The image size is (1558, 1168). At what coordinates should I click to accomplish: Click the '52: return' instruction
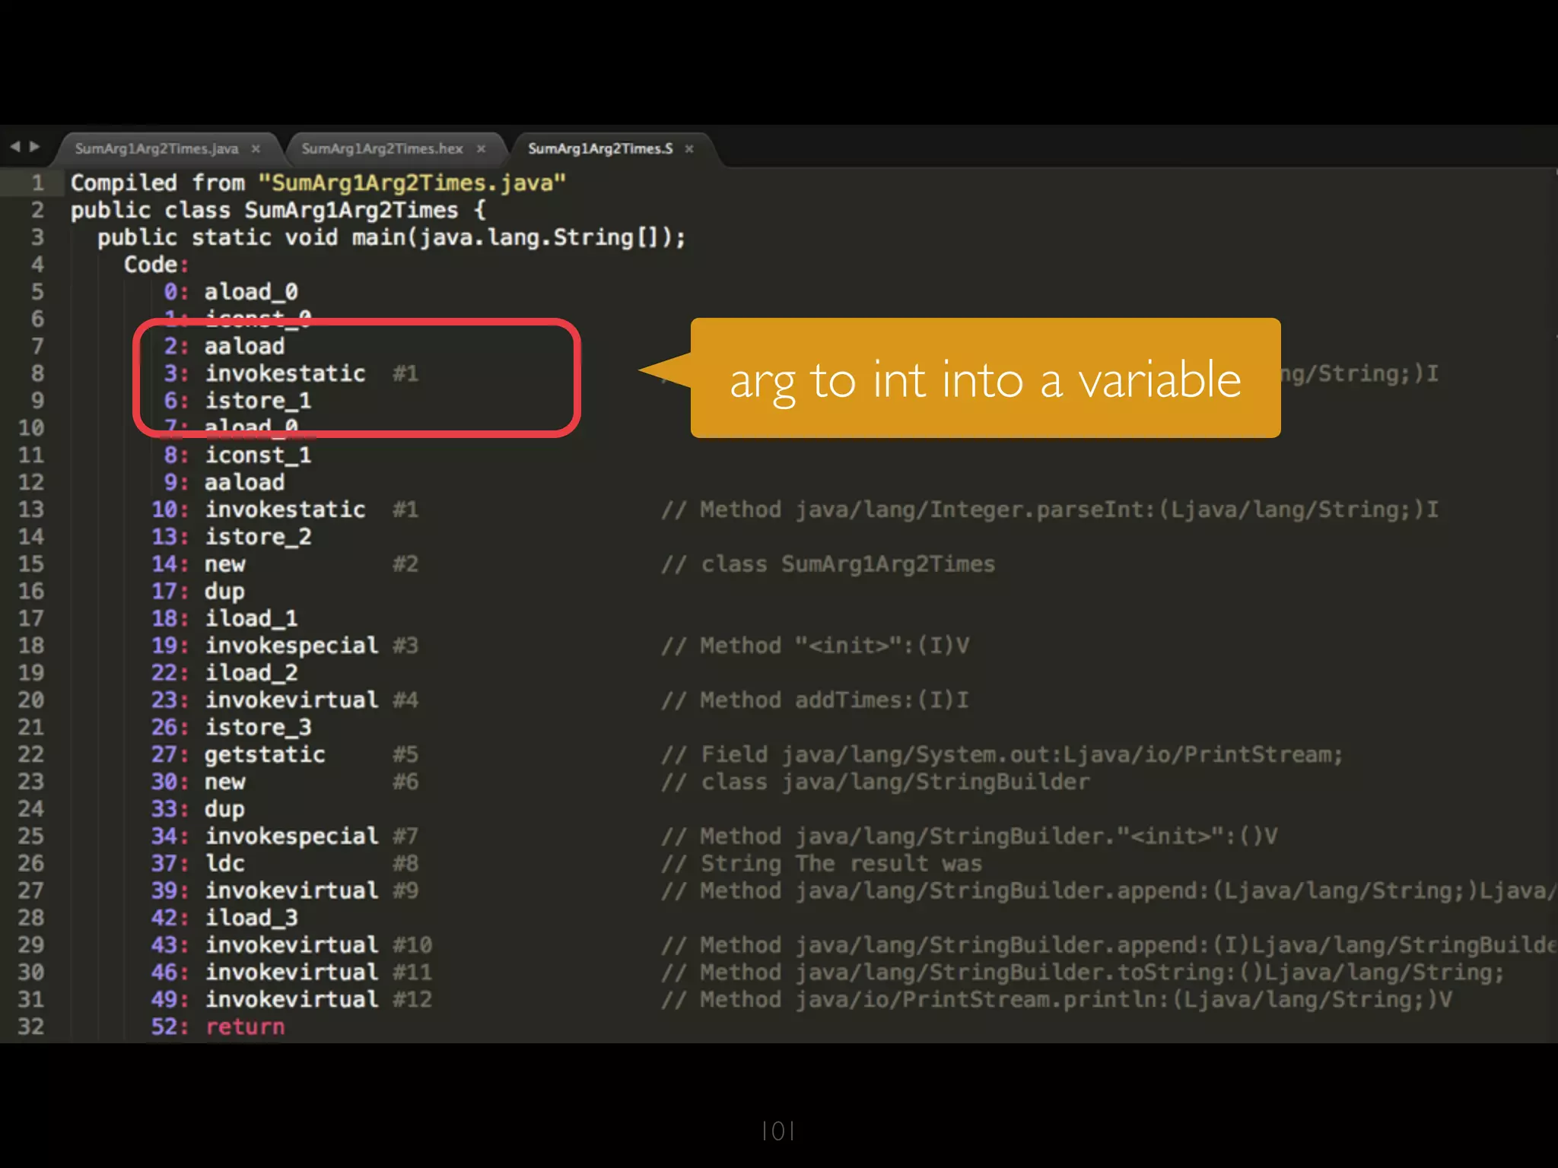pos(218,1027)
